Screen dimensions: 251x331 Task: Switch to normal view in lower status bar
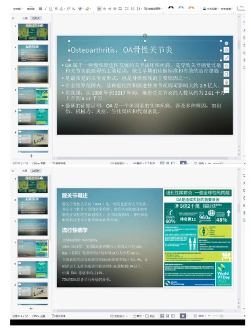(162, 316)
